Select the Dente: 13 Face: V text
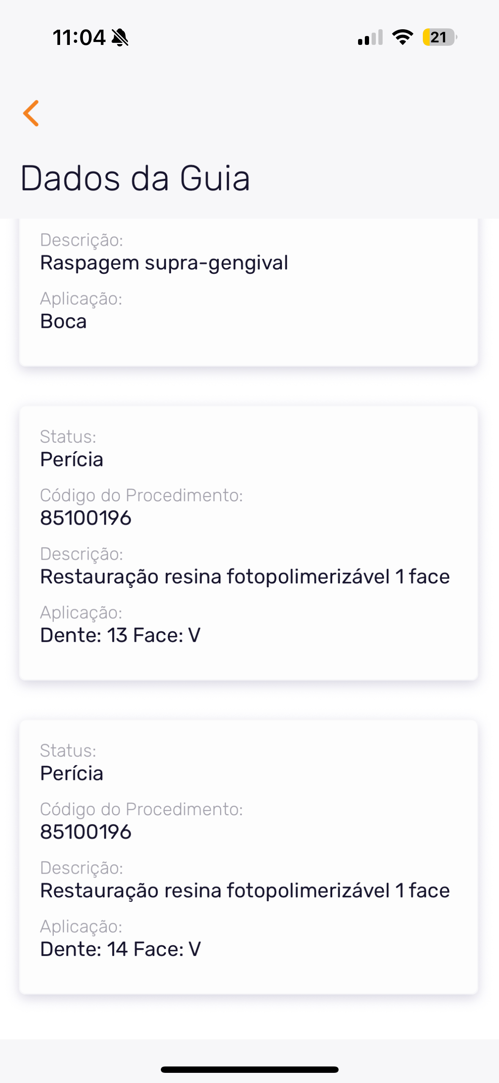 click(x=120, y=635)
